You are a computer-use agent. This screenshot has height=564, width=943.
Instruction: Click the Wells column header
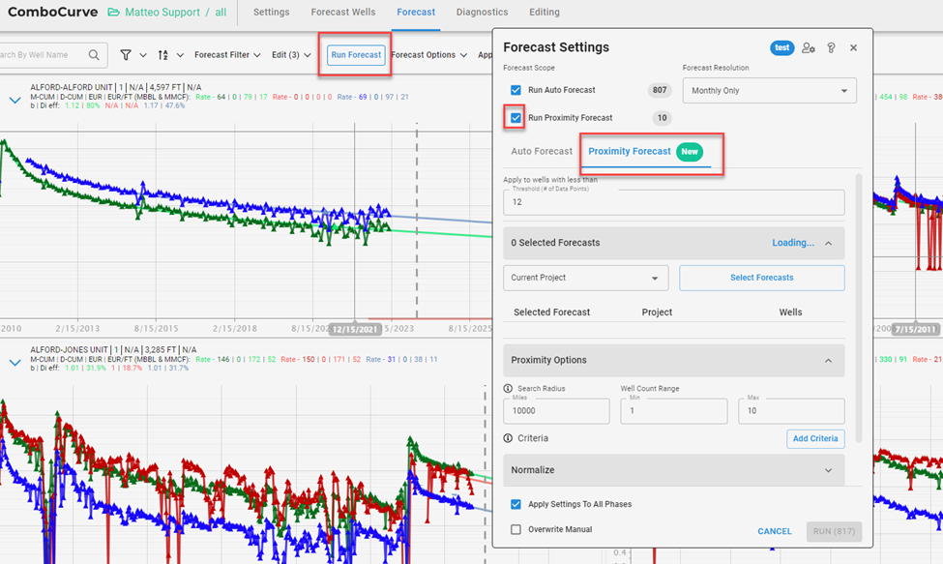pos(790,312)
